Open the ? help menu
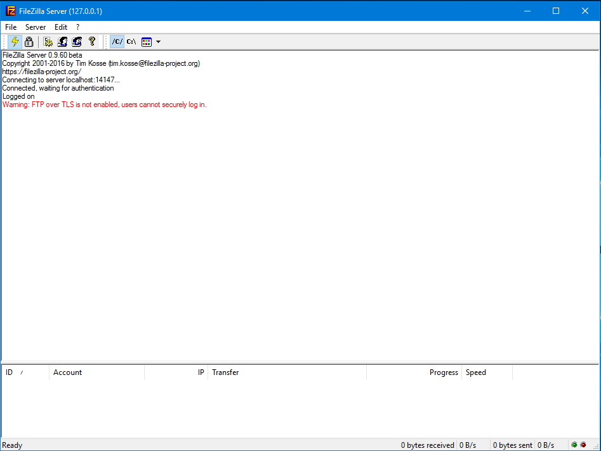The height and width of the screenshot is (451, 601). [77, 27]
